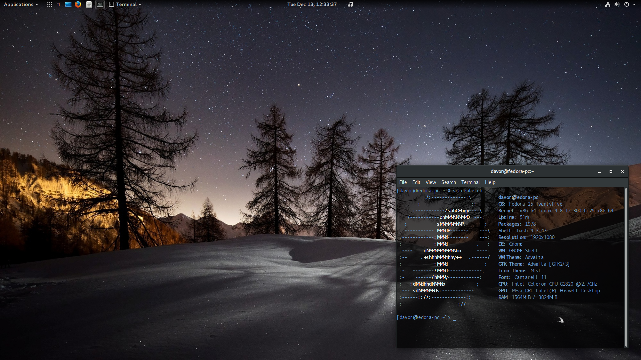Open the music note indicator

pos(350,4)
